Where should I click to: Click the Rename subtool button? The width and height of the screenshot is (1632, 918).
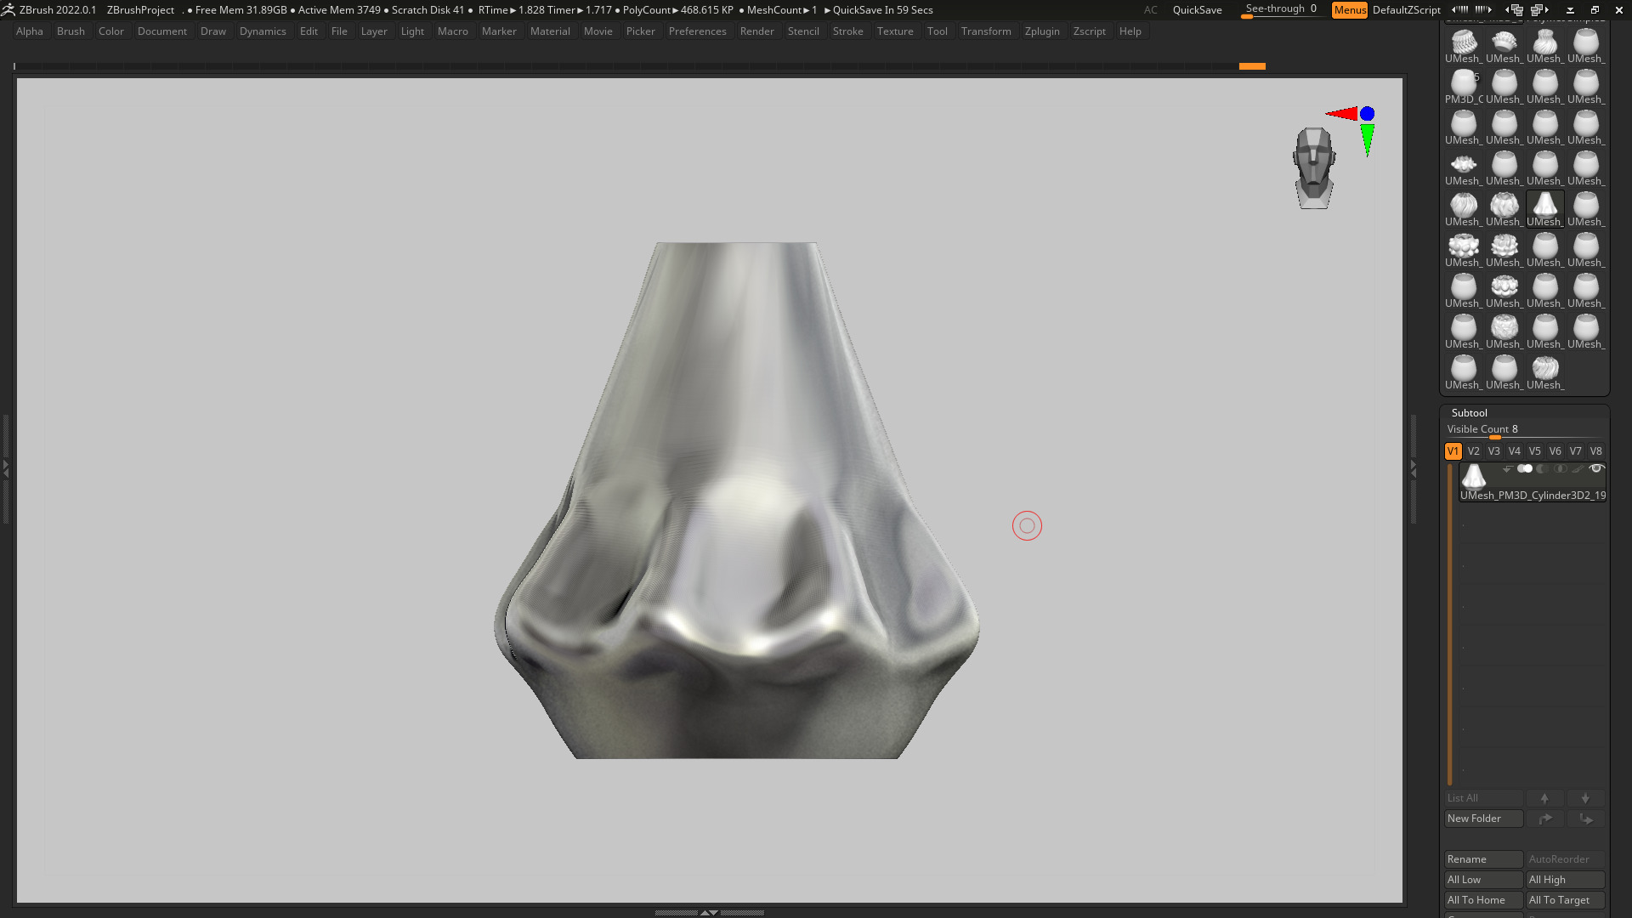1483,859
